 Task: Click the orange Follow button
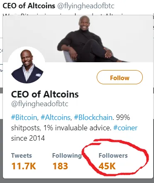[120, 77]
